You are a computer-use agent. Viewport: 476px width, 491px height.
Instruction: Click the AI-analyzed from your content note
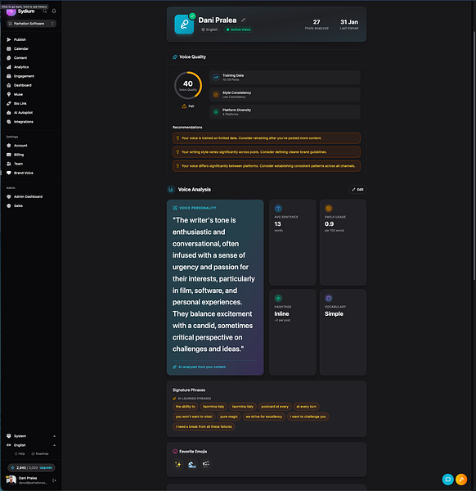click(199, 367)
